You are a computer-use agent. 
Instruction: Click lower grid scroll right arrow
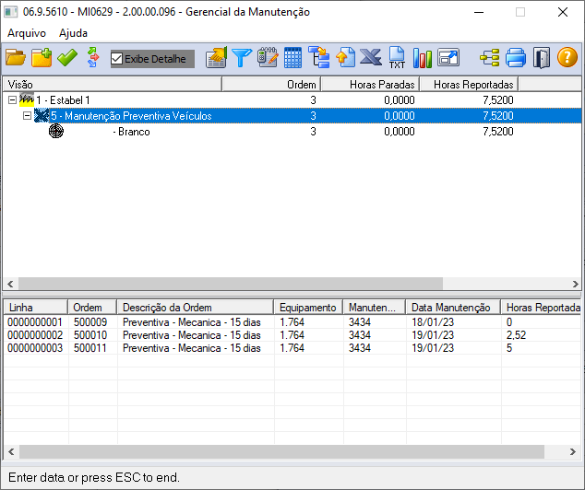pyautogui.click(x=573, y=451)
